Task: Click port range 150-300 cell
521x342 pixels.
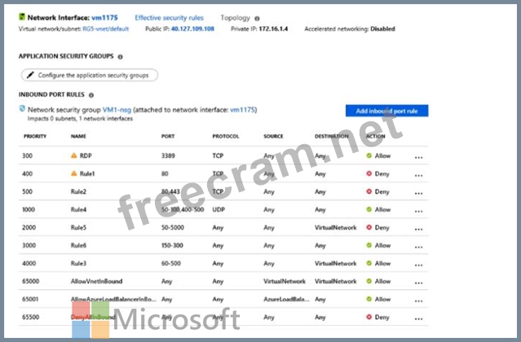Action: pyautogui.click(x=172, y=245)
